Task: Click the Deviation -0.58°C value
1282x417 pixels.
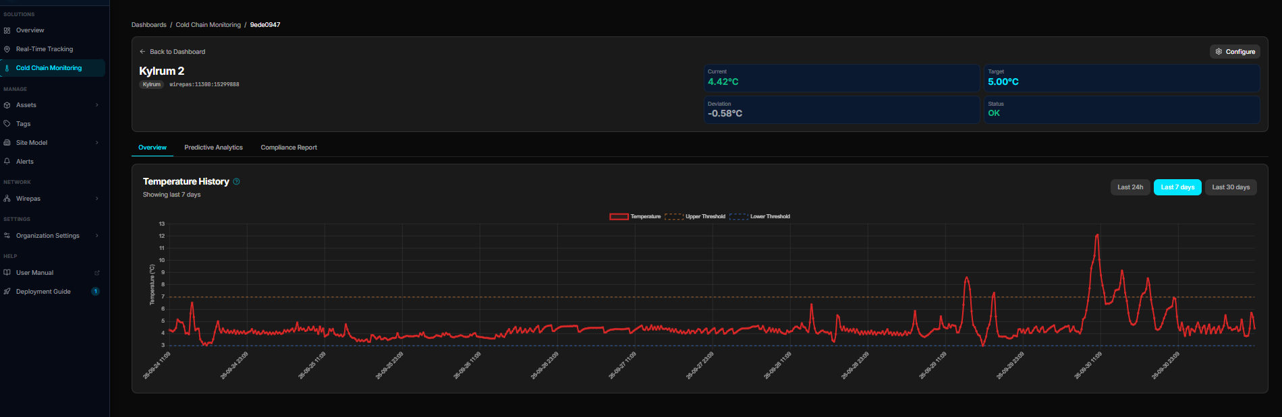Action: pyautogui.click(x=725, y=113)
